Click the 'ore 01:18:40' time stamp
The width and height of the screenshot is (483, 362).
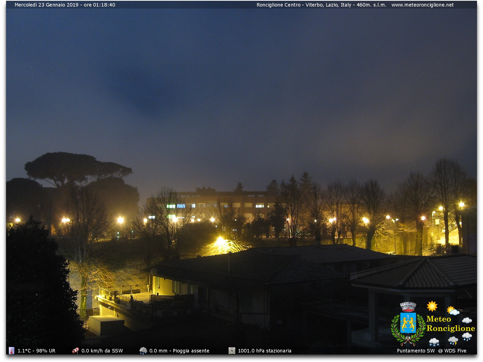tap(100, 5)
